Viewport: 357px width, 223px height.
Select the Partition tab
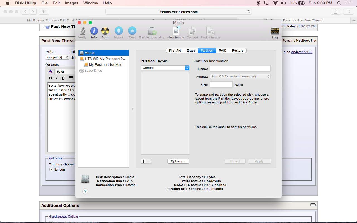(207, 50)
